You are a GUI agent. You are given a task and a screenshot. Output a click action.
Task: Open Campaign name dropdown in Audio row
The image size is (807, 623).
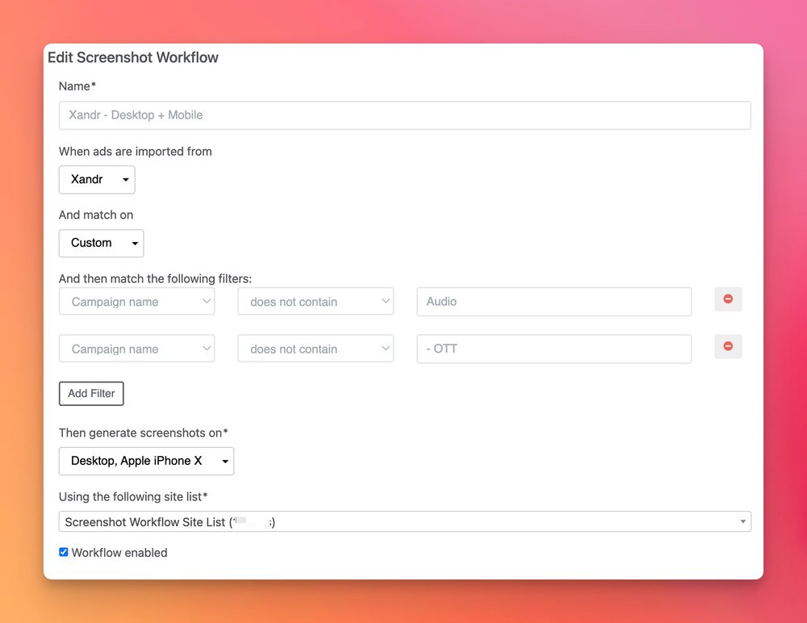click(136, 302)
